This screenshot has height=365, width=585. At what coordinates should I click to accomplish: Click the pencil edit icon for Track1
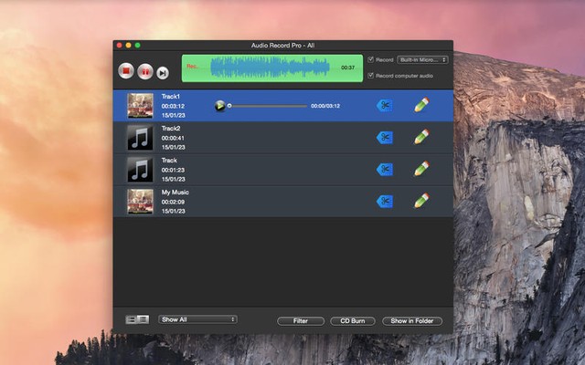point(421,105)
